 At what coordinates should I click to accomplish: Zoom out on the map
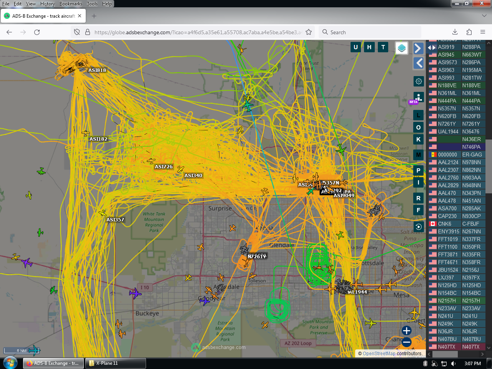(x=407, y=342)
